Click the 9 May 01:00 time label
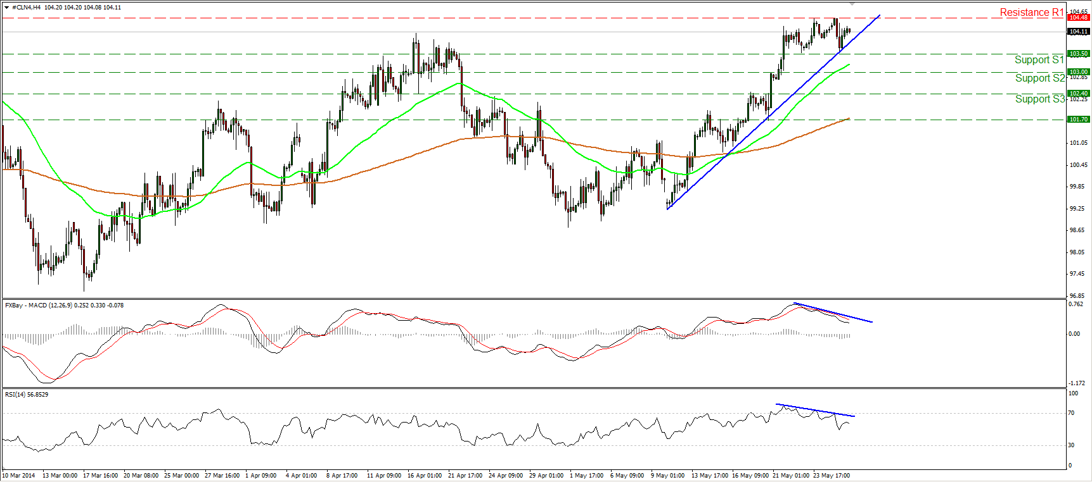Viewport: 1092px width, 482px height. coord(668,476)
